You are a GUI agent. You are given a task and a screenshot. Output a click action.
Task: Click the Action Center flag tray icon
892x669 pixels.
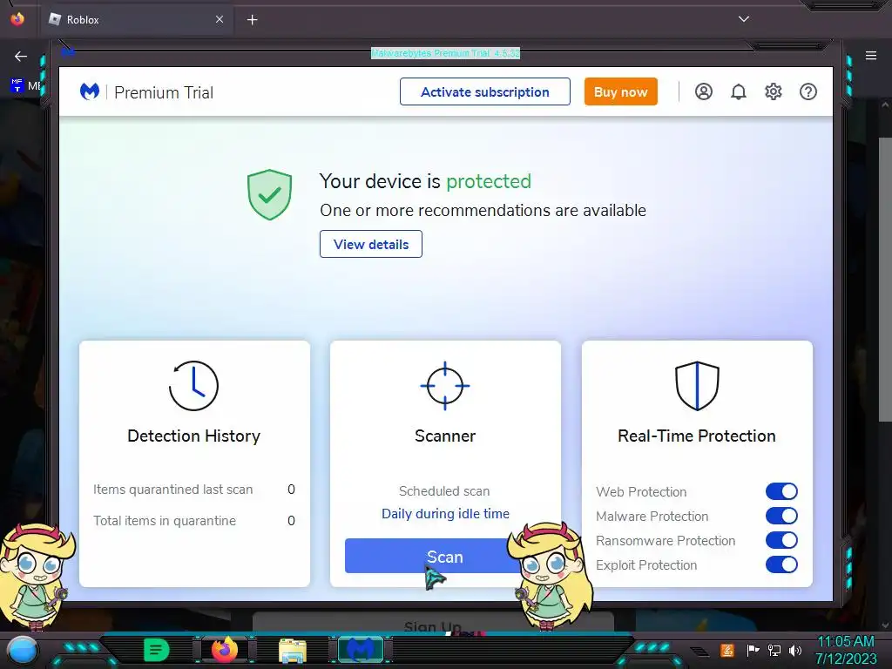coord(753,650)
